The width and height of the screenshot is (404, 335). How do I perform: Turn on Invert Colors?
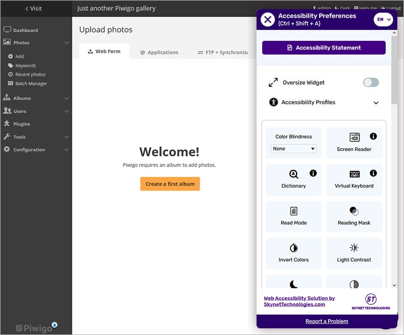[293, 253]
